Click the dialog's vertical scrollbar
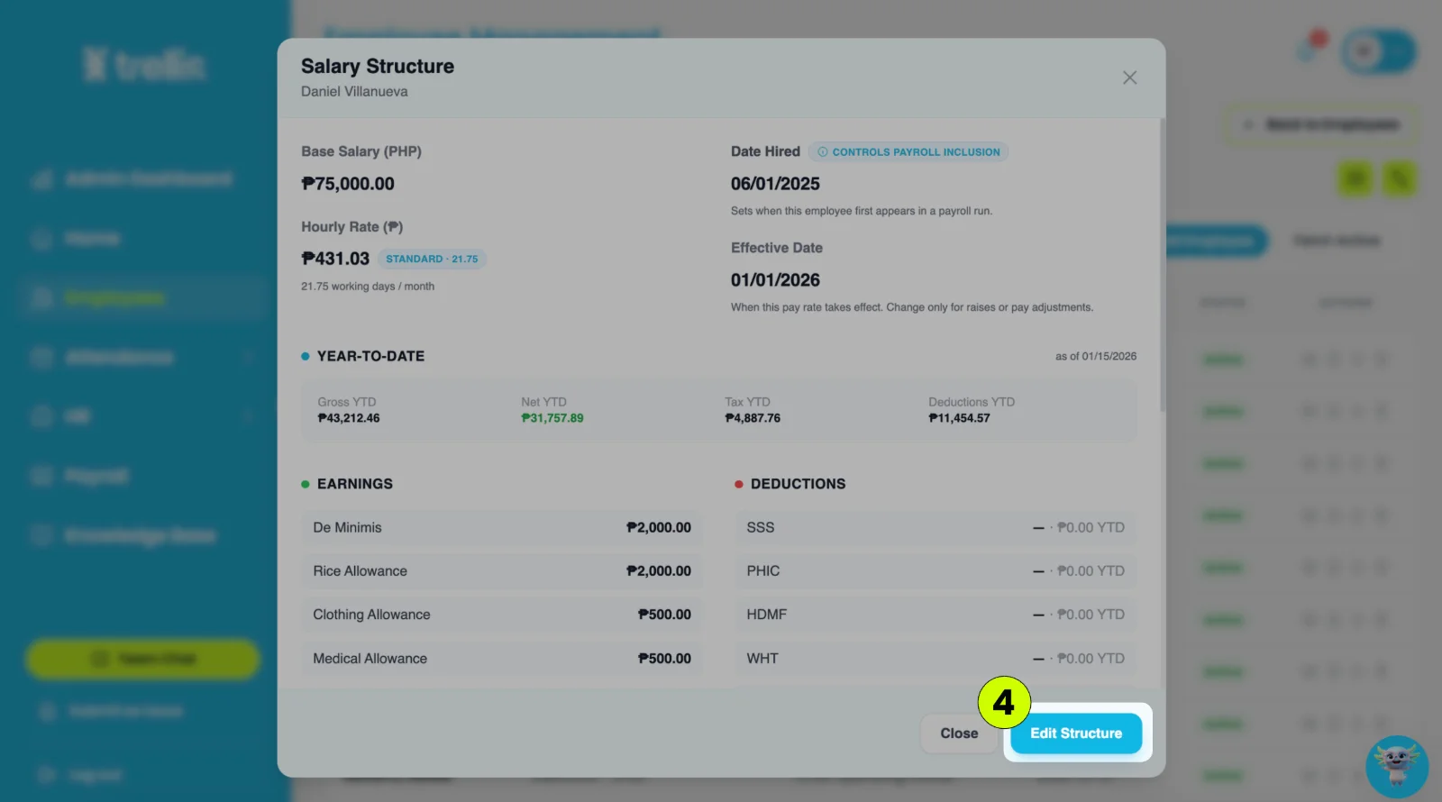This screenshot has width=1442, height=802. 1162,265
